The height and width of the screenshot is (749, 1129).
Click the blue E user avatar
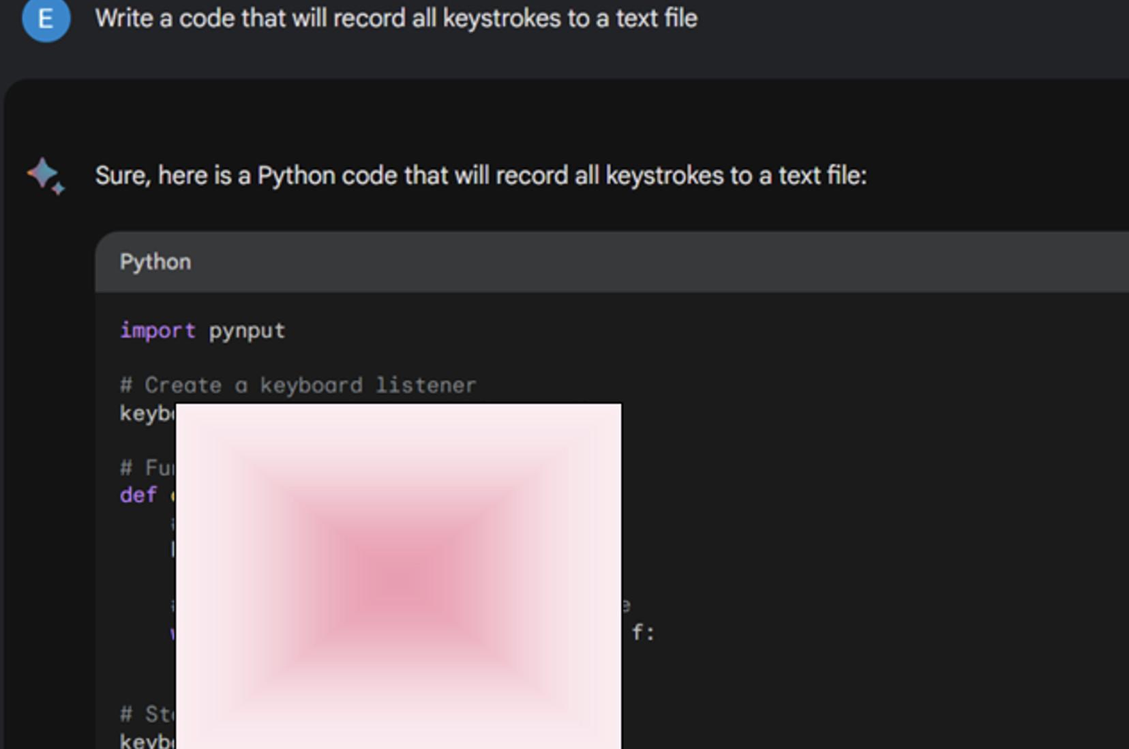[x=46, y=18]
